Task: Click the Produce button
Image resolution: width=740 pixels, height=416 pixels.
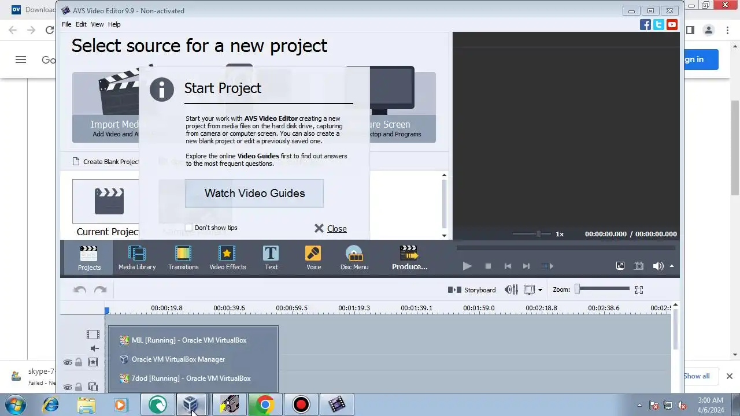Action: pos(410,258)
